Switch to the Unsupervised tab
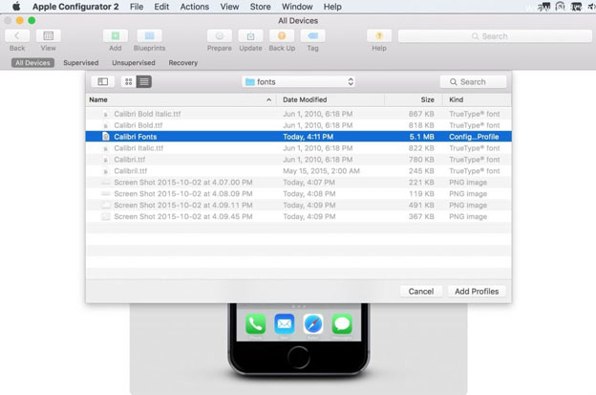Viewport: 596px width, 395px height. tap(134, 63)
